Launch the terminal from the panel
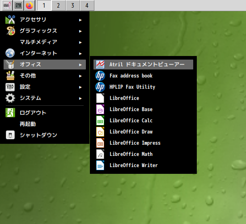Image resolution: width=246 pixels, height=224 pixels. [18, 5]
